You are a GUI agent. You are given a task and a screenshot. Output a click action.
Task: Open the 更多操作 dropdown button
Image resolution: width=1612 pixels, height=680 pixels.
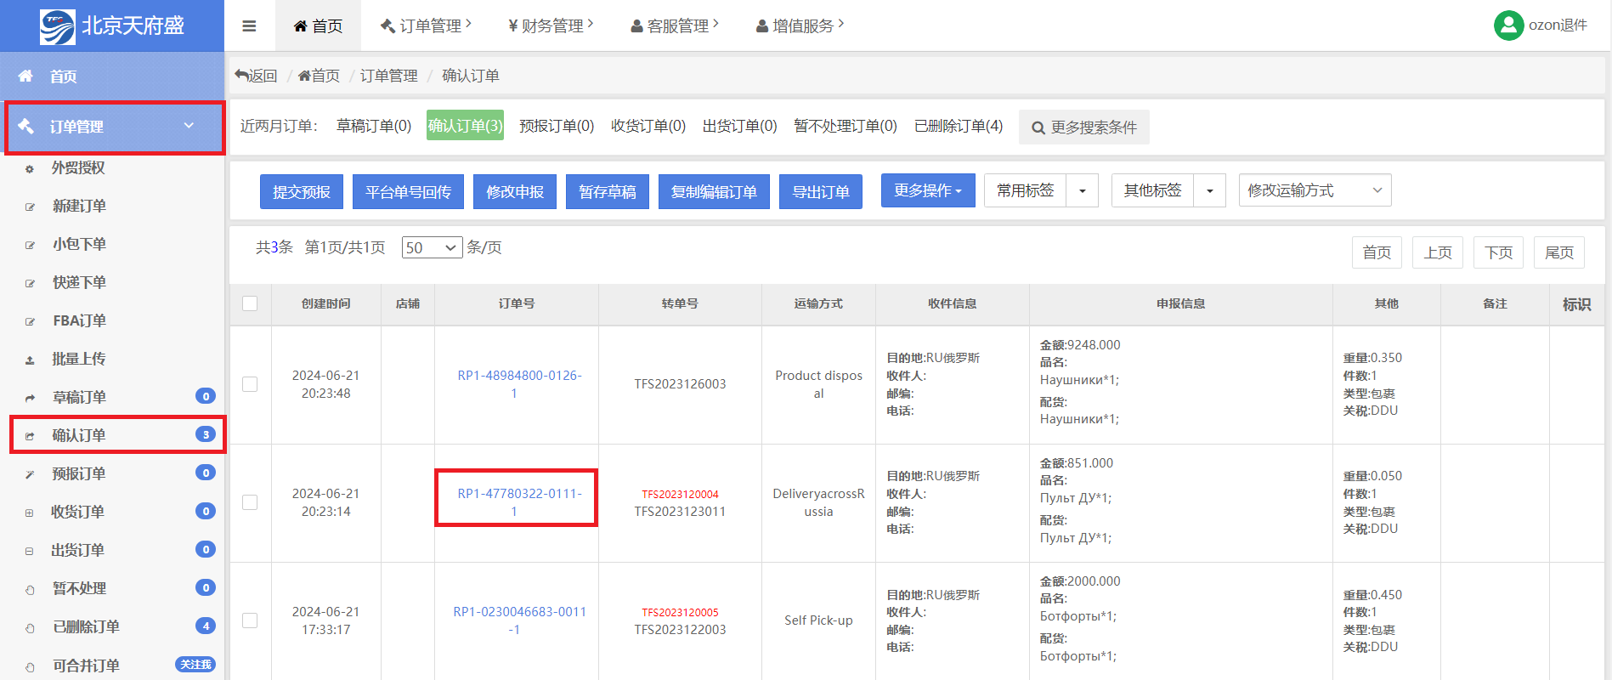pos(928,190)
